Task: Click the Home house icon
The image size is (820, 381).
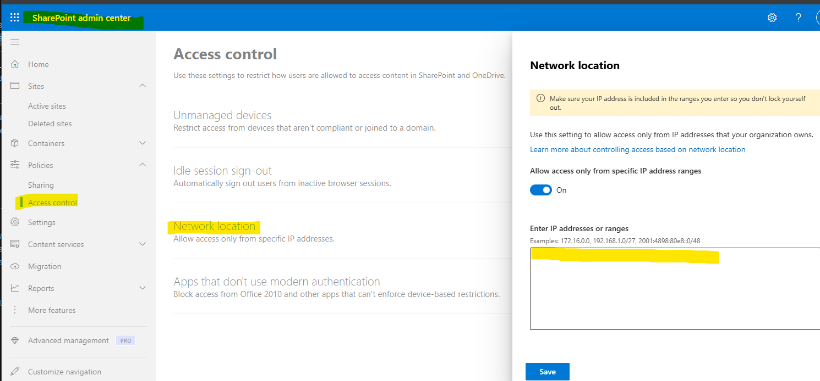Action: 15,64
